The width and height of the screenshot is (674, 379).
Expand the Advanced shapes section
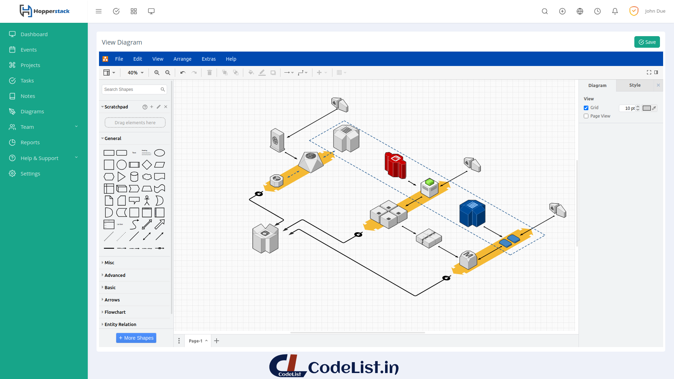[x=114, y=275]
